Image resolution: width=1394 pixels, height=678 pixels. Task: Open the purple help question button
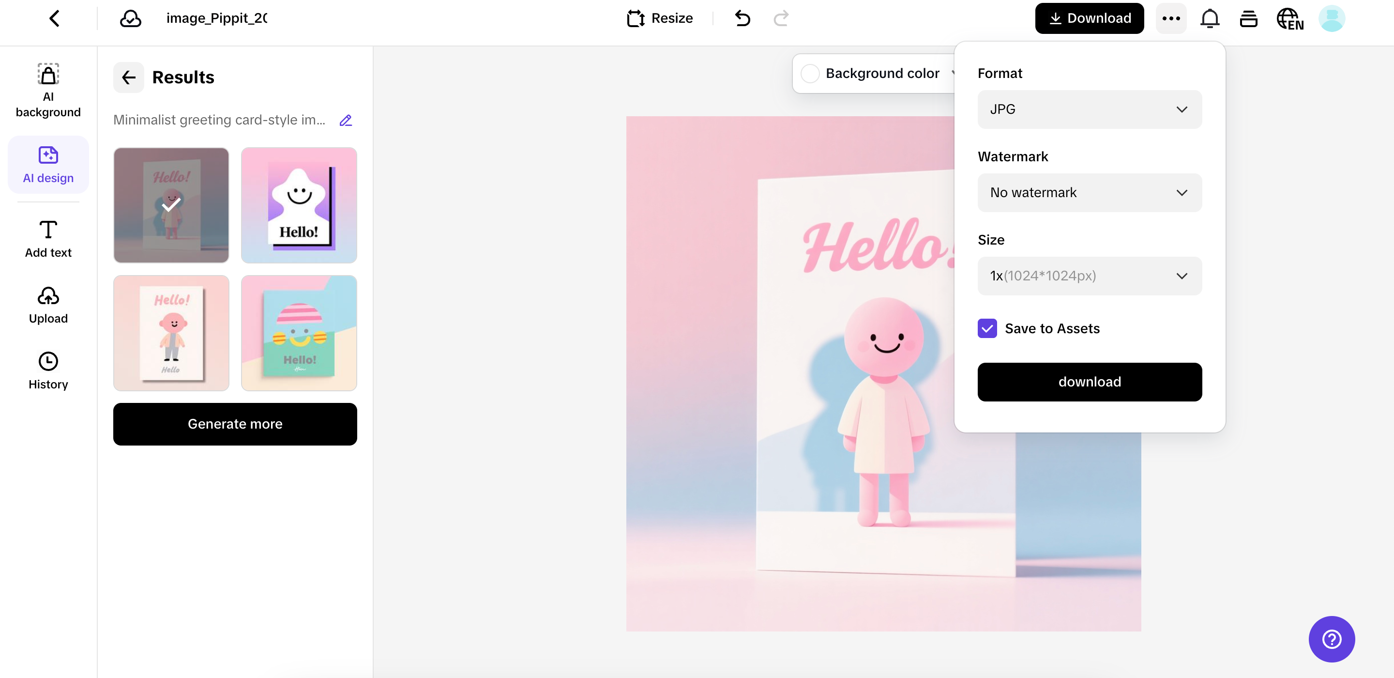(x=1331, y=639)
